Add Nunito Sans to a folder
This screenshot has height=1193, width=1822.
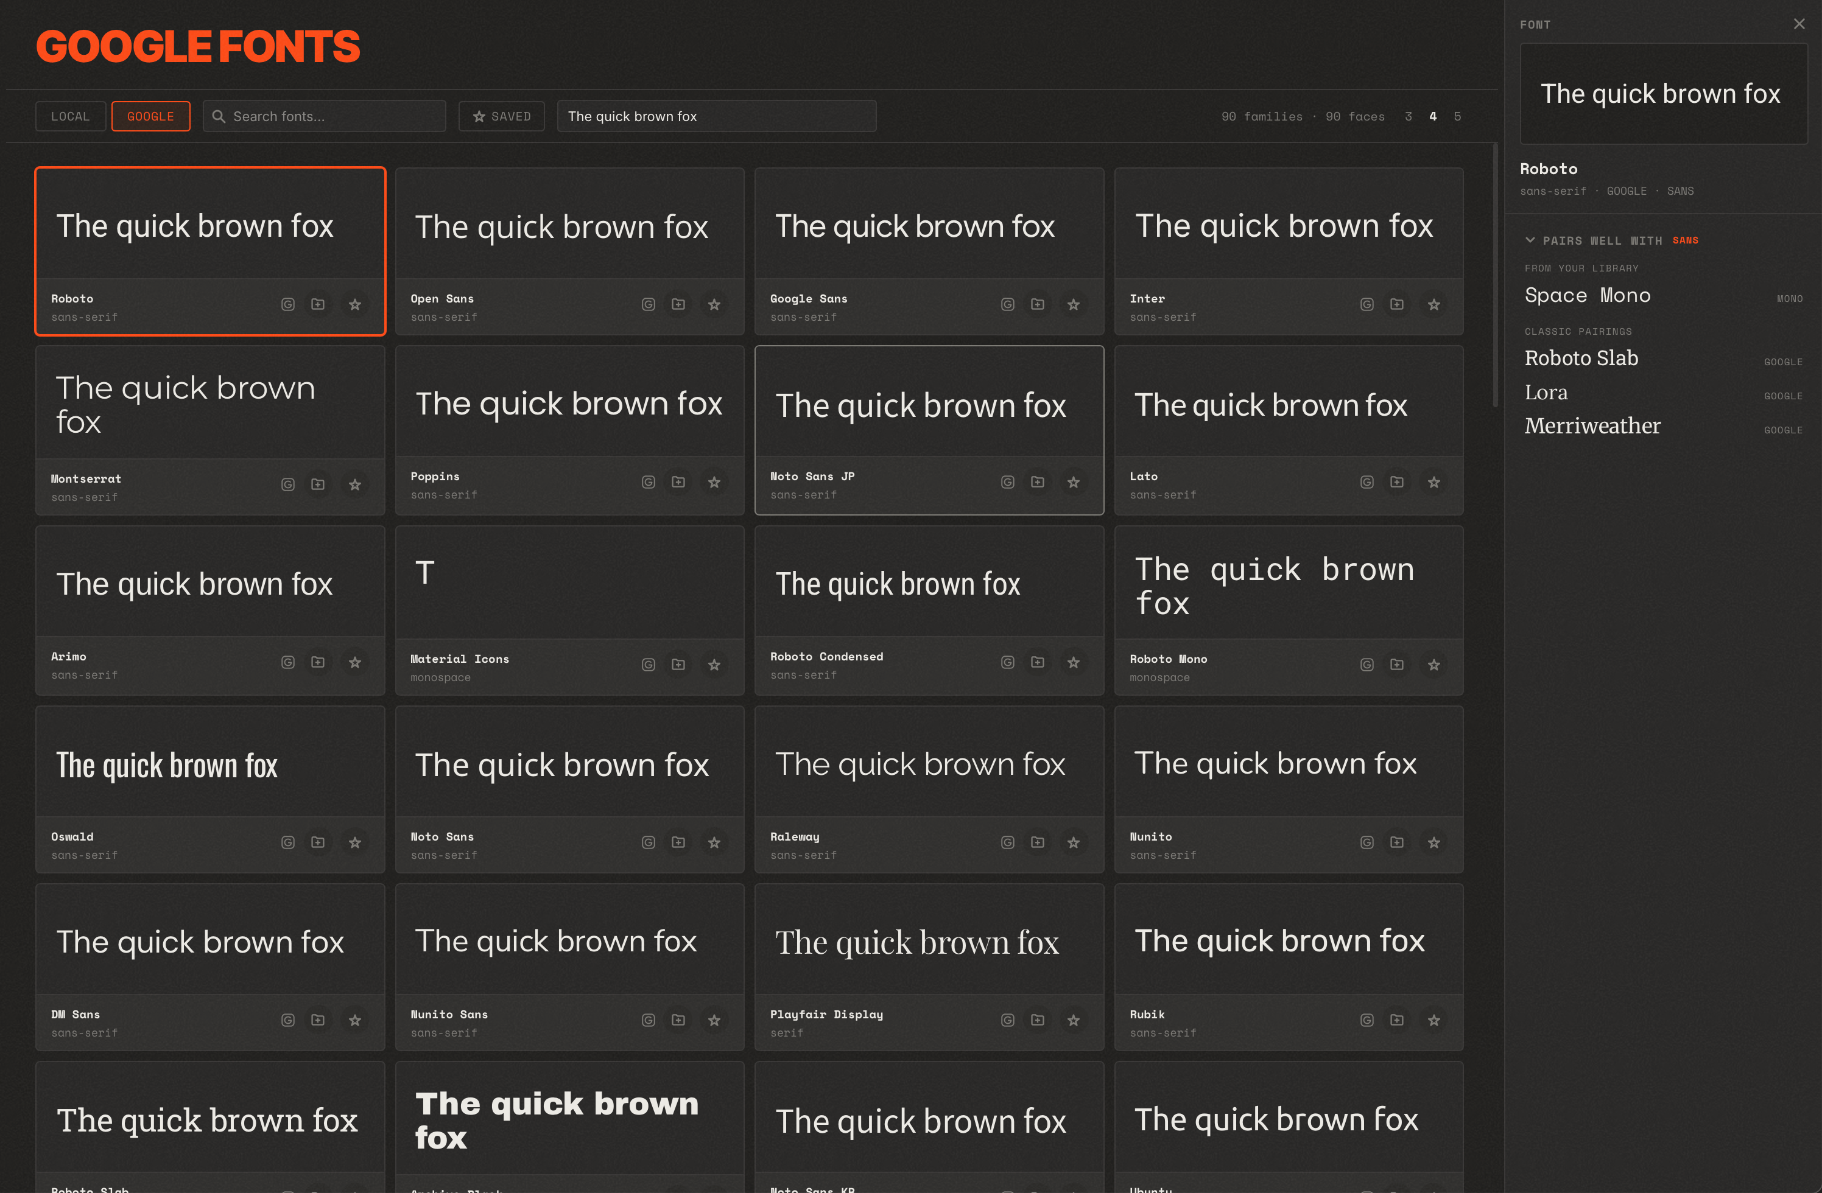[x=678, y=1020]
